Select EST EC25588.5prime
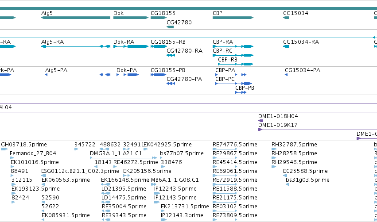377x222 pixels. tap(285, 176)
